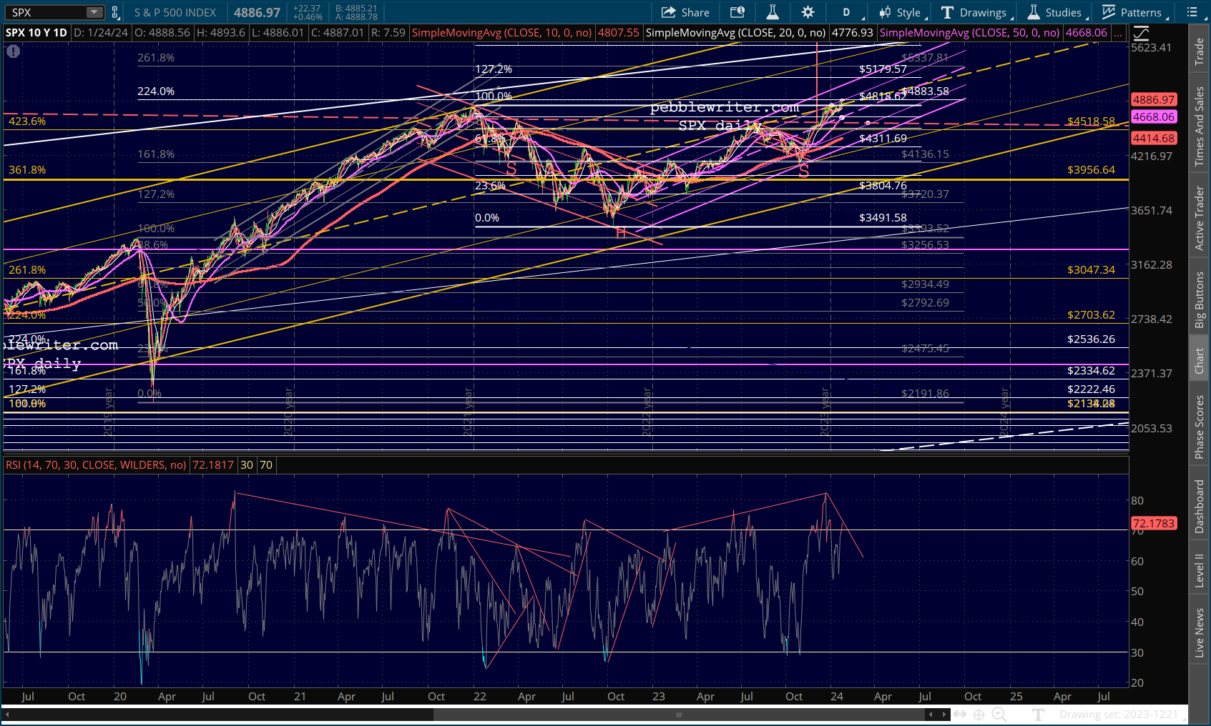1211x726 pixels.
Task: Open chart settings gear icon
Action: coord(808,12)
